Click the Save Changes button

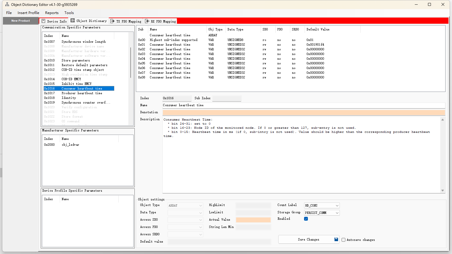309,239
